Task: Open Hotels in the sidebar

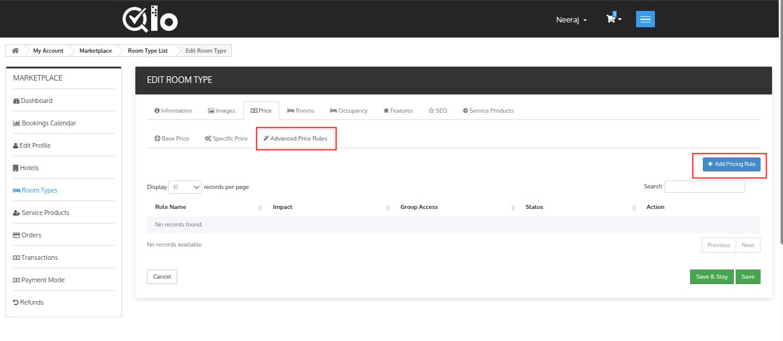Action: click(25, 168)
